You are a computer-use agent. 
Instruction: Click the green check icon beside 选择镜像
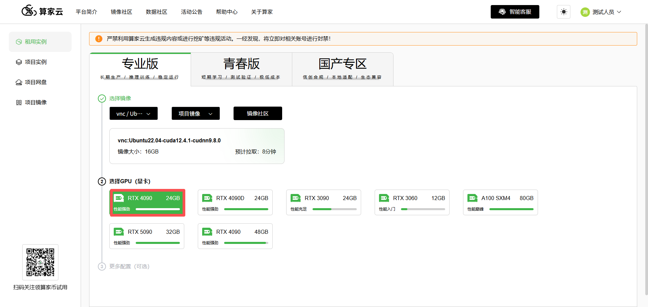[x=102, y=99]
